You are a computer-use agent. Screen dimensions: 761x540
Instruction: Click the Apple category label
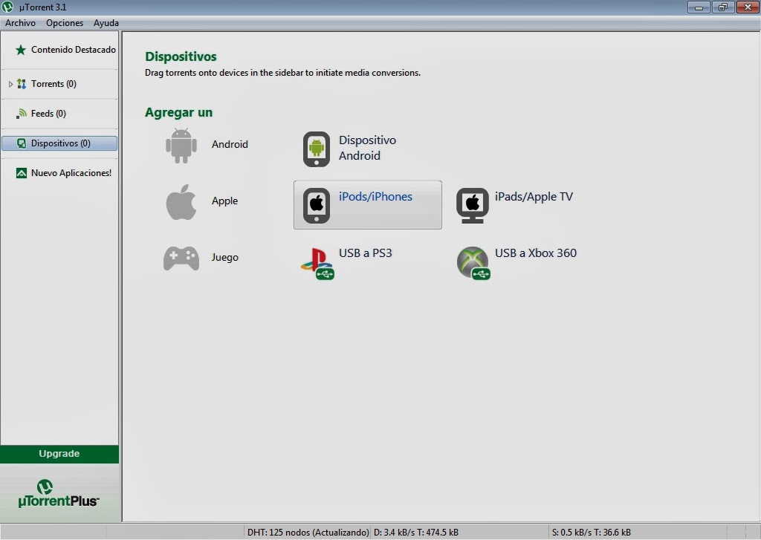pos(224,201)
